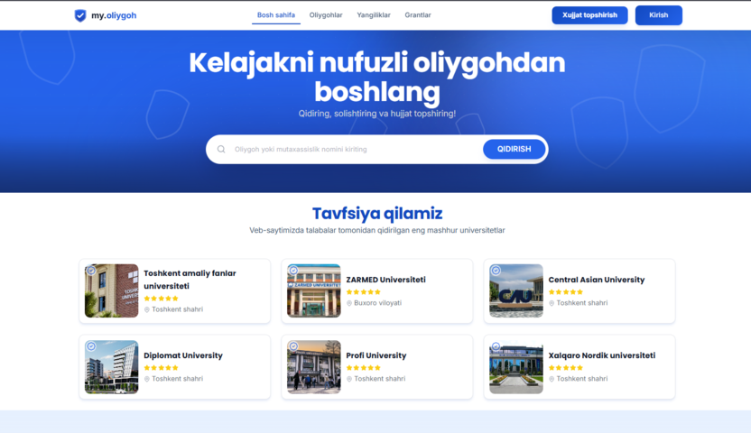The image size is (751, 433).
Task: Click Toshkent shahri text on Xalqaro Nordik card
Action: click(x=582, y=379)
